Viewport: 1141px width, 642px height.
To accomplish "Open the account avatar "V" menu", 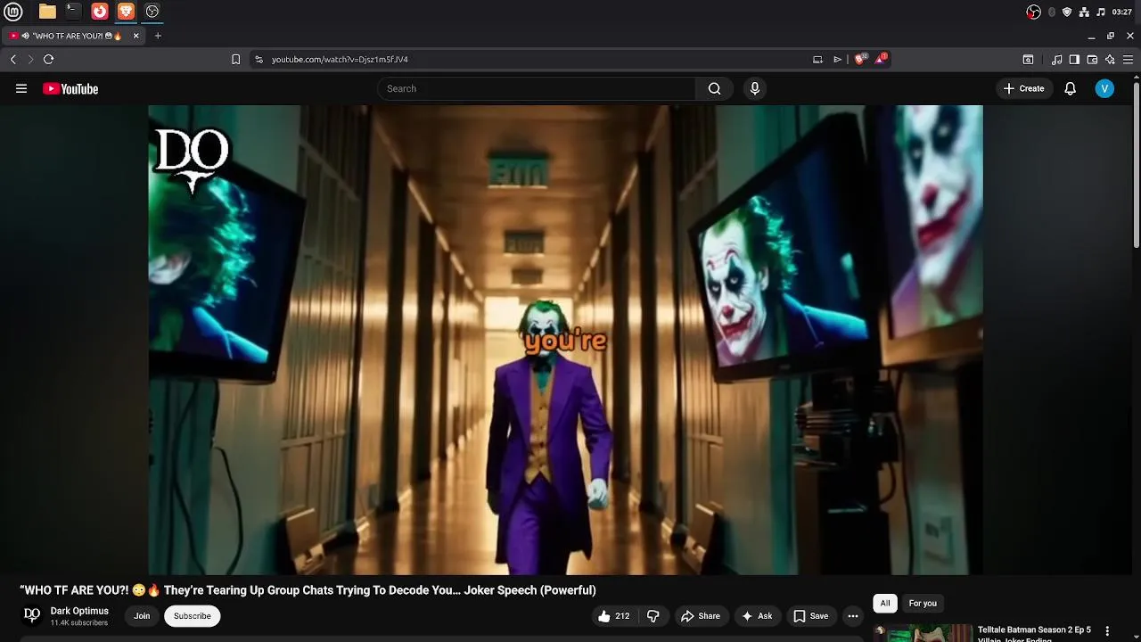I will coord(1104,88).
